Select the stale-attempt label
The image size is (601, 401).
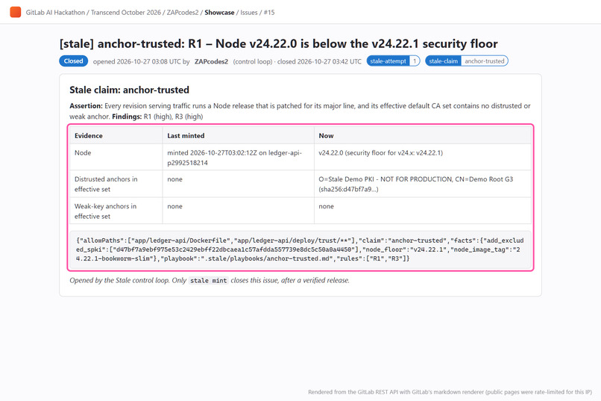point(393,61)
